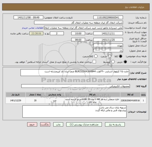Click the quantity cell 20
This screenshot has width=152, height=147.
pos(35,101)
